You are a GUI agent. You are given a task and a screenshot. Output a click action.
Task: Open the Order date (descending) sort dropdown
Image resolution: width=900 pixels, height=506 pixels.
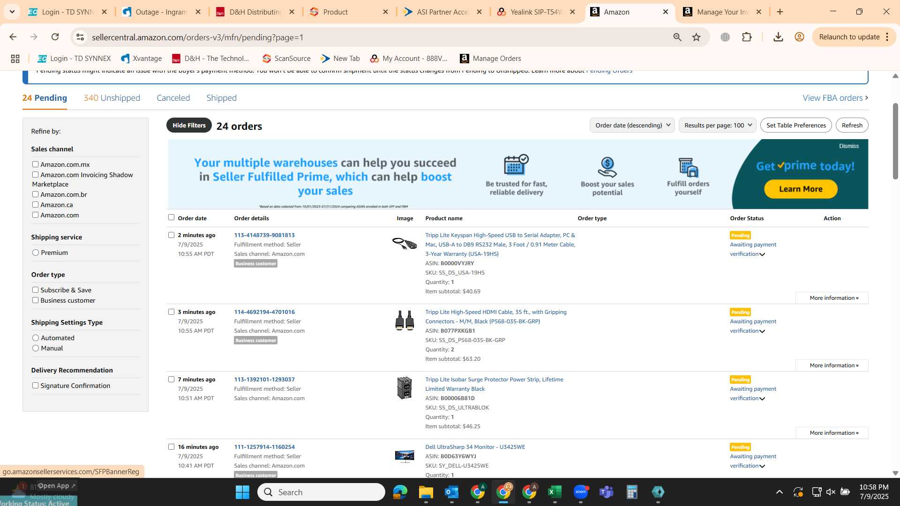632,125
